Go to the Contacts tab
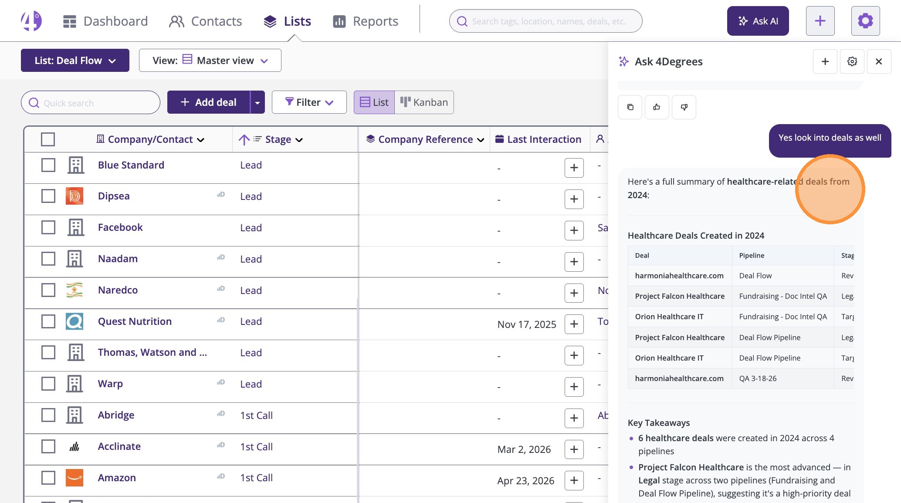901x503 pixels. (x=206, y=21)
